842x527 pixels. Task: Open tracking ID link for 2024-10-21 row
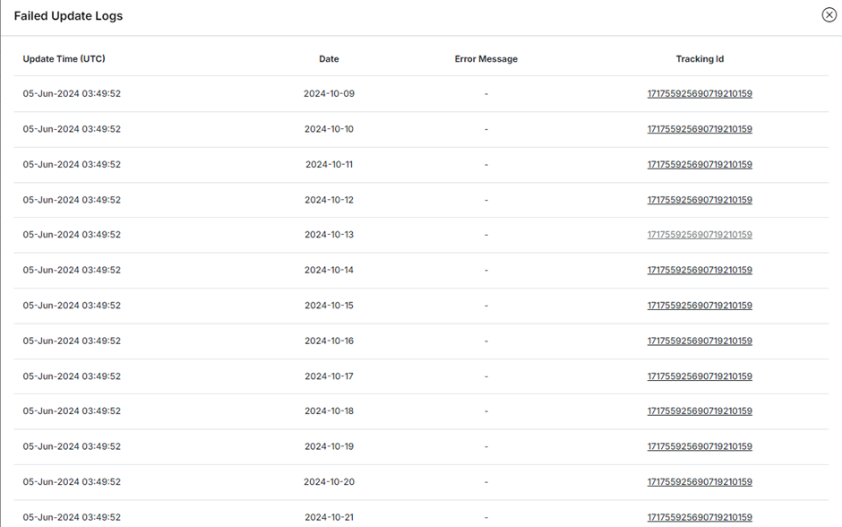click(x=700, y=517)
